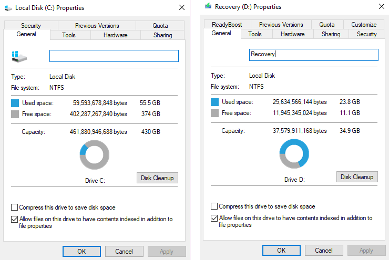Image resolution: width=389 pixels, height=260 pixels.
Task: Click the 402,287,267,840 bytes free space value
Action: tap(98, 114)
